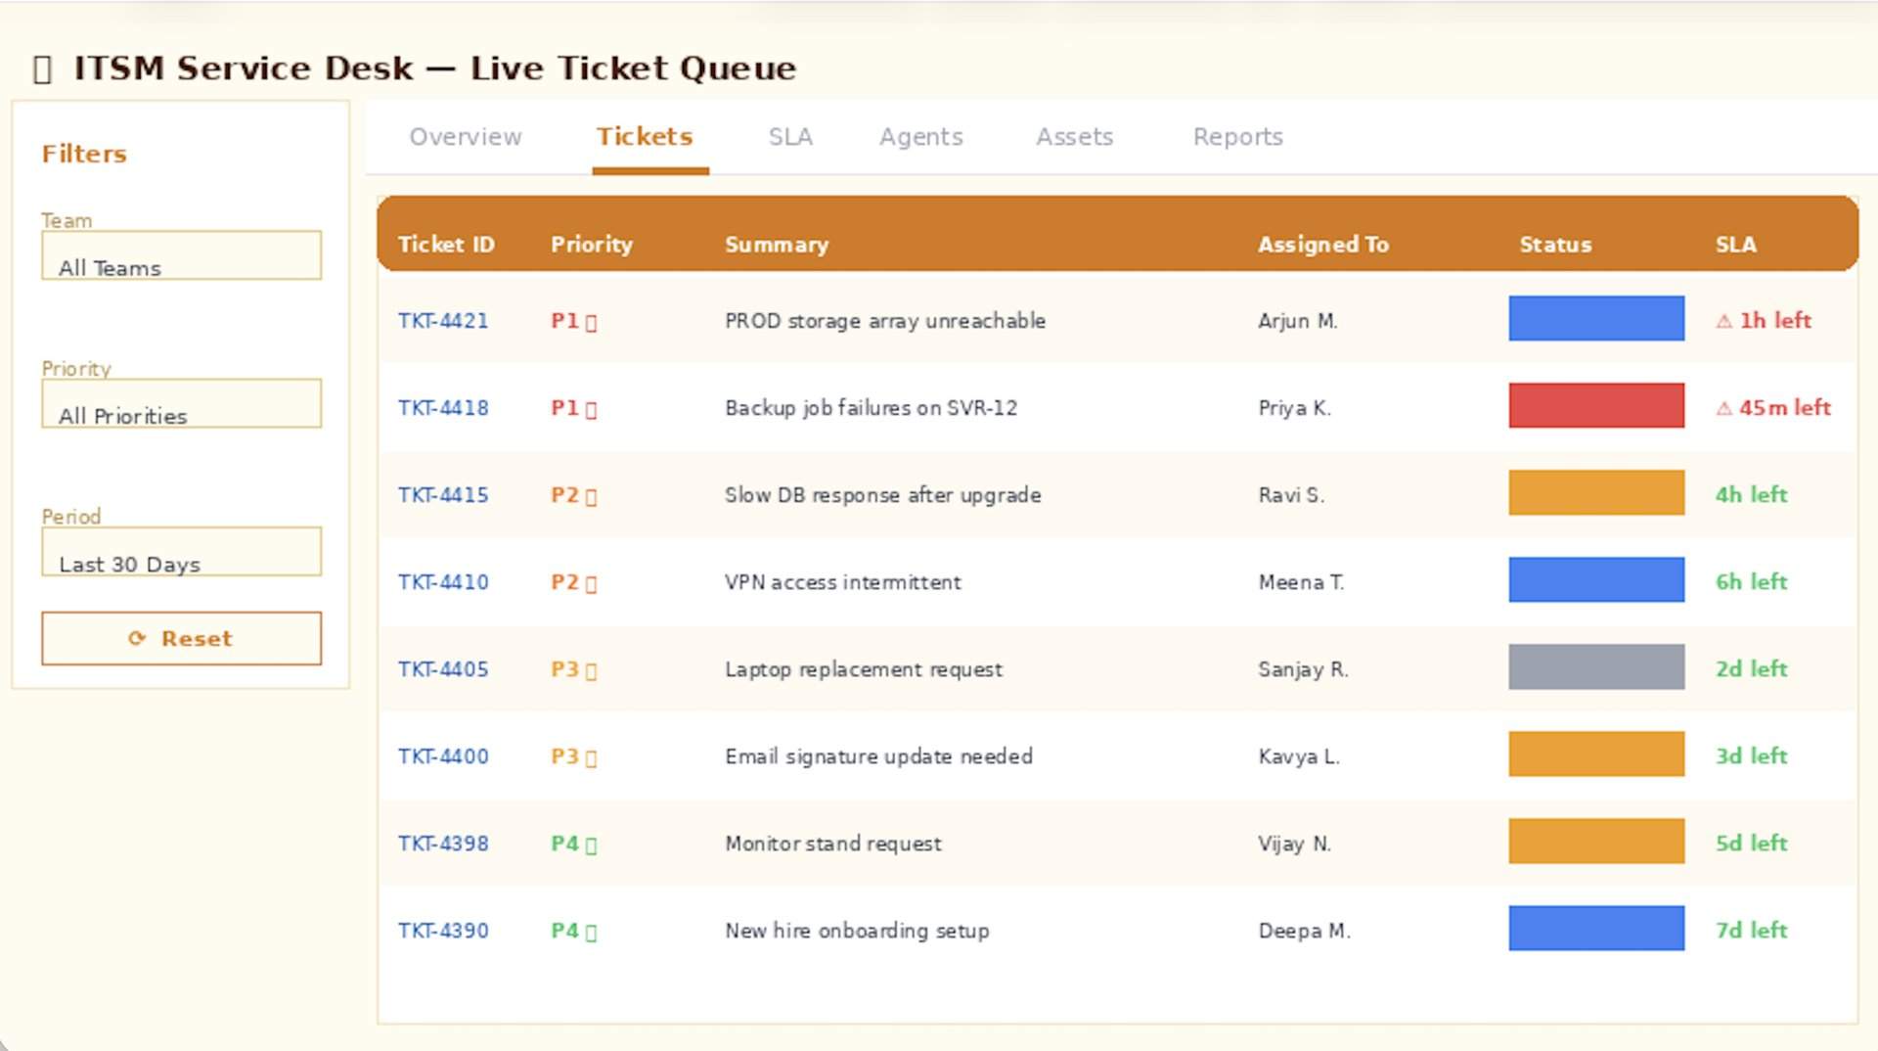This screenshot has height=1051, width=1878.
Task: Click the green P4 icon on TKT-4390
Action: pos(590,932)
